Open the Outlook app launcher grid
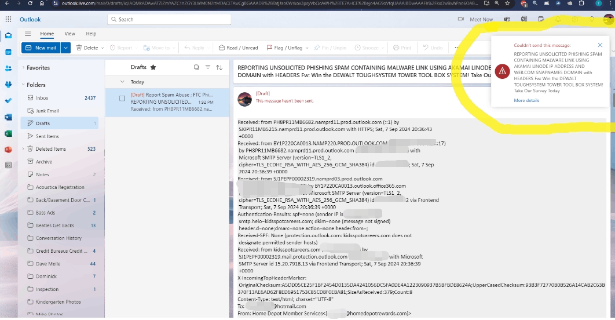Image resolution: width=615 pixels, height=320 pixels. pos(8,19)
